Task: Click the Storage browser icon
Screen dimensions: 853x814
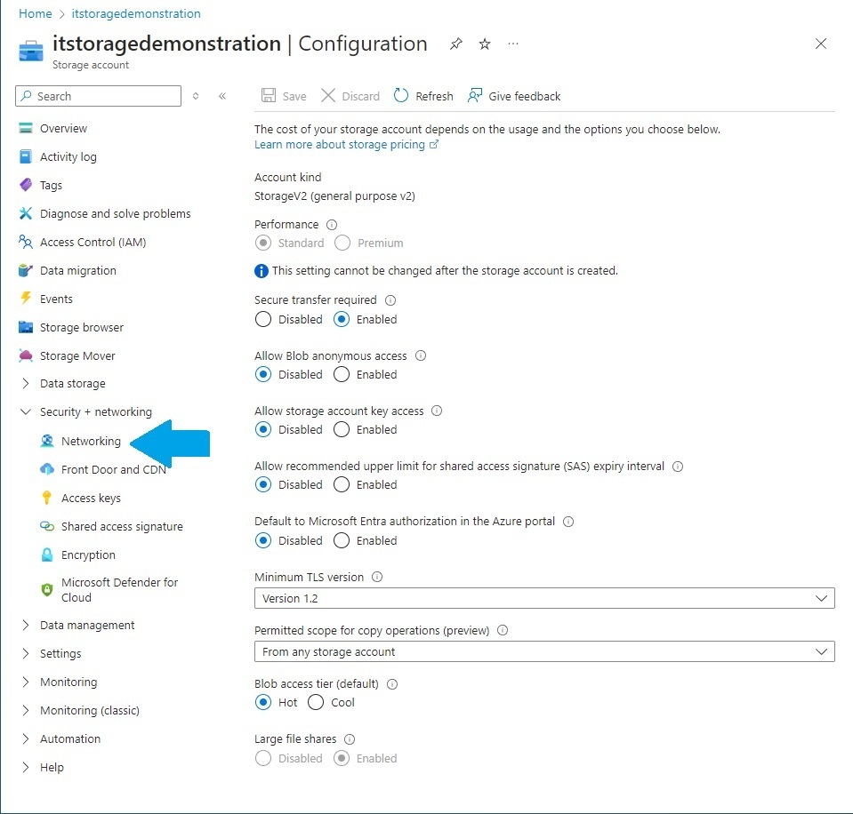Action: [26, 327]
